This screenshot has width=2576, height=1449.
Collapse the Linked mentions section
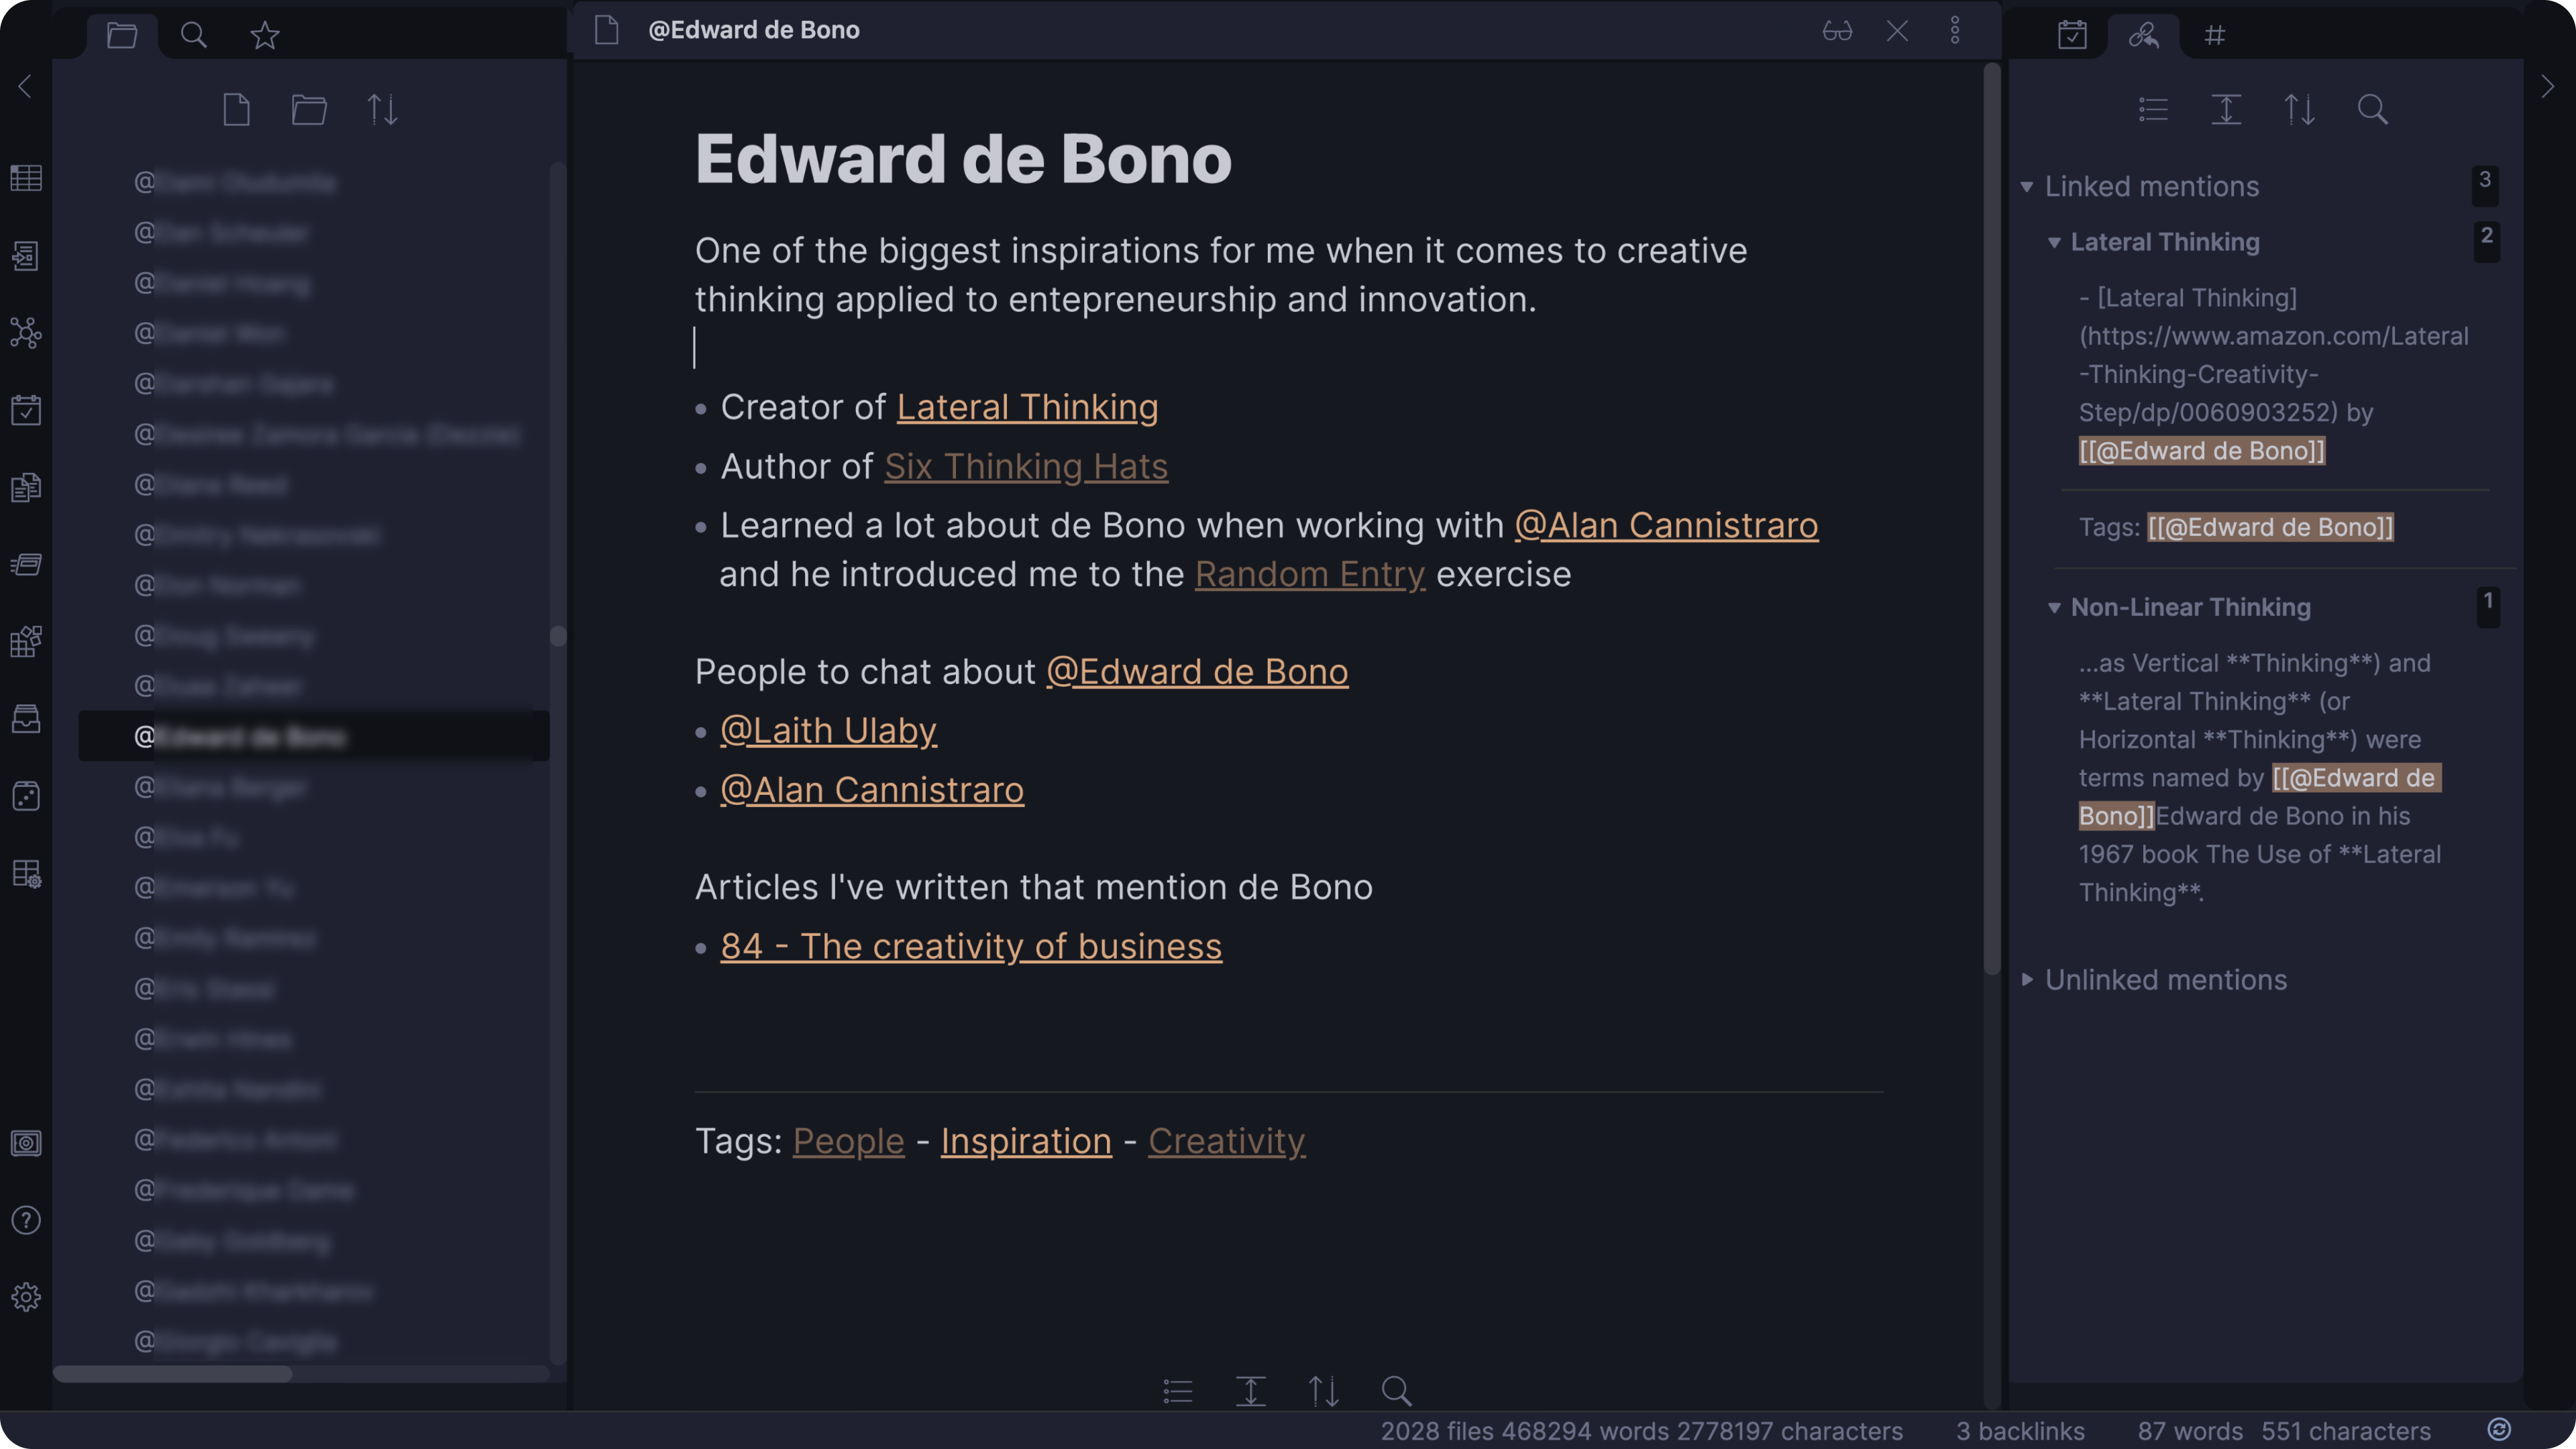click(2027, 186)
